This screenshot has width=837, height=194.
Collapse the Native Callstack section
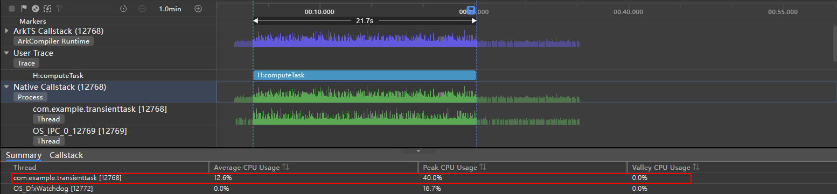pos(6,87)
